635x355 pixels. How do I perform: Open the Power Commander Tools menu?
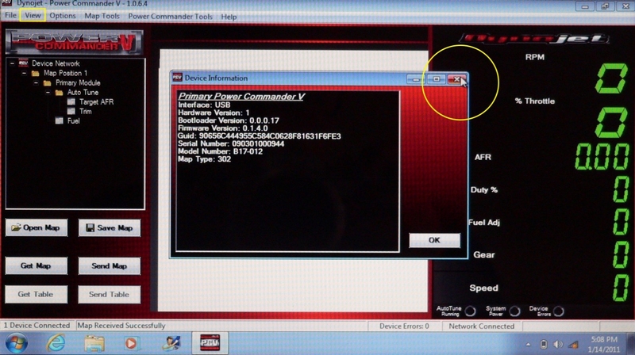click(x=171, y=16)
